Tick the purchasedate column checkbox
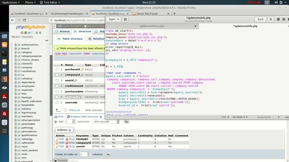Image resolution: width=289 pixels, height=162 pixels. (57, 91)
